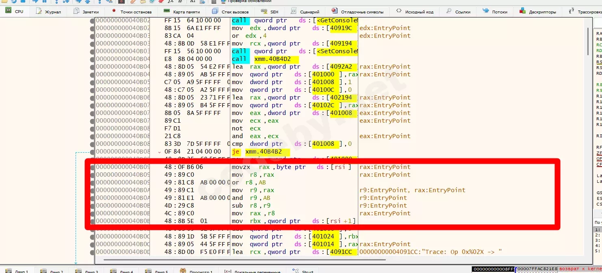Collapse the je jump arrow in the disassembly margin

[x=159, y=151]
